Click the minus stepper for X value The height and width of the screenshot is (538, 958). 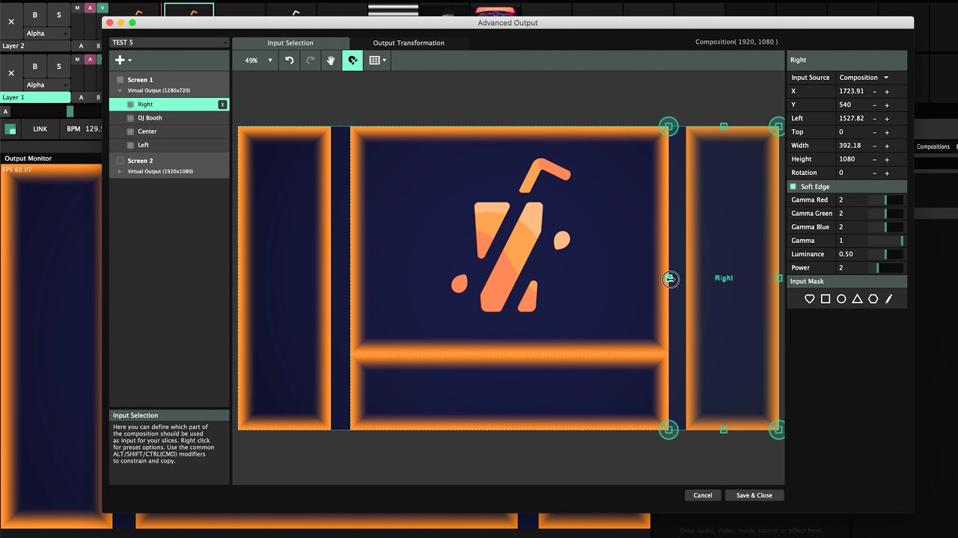[x=875, y=92]
